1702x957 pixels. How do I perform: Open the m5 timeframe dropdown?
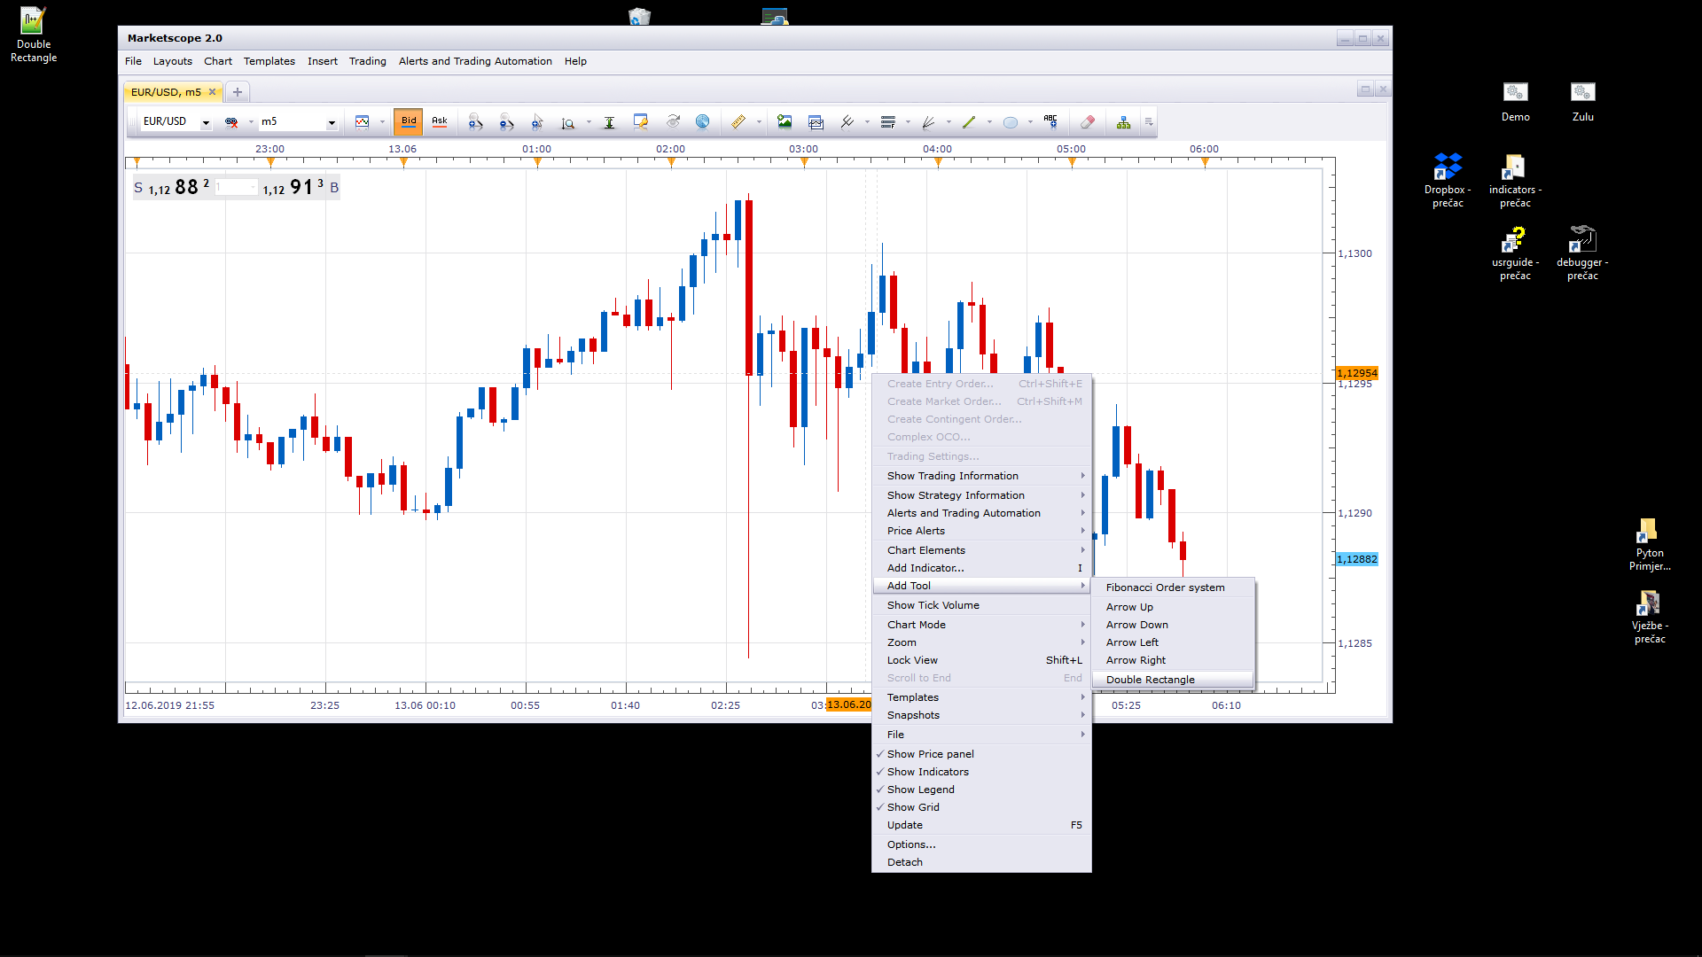[332, 122]
